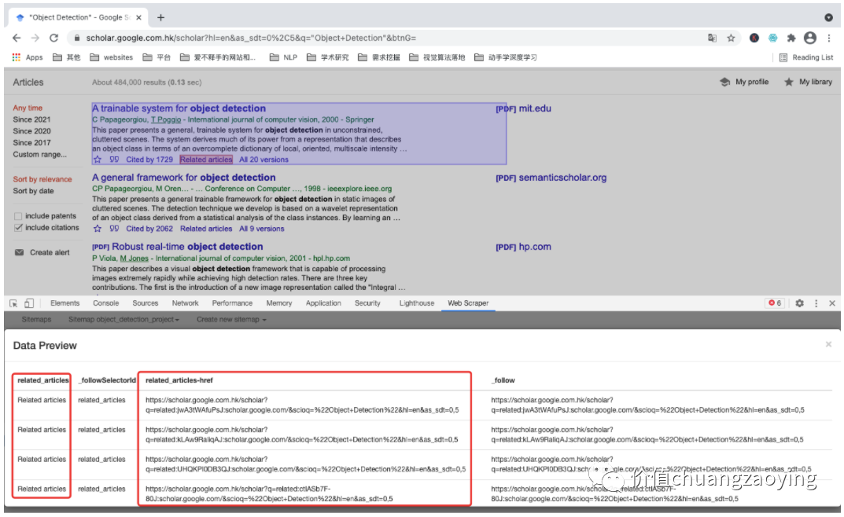Open the Extensions puzzle icon

pos(791,38)
